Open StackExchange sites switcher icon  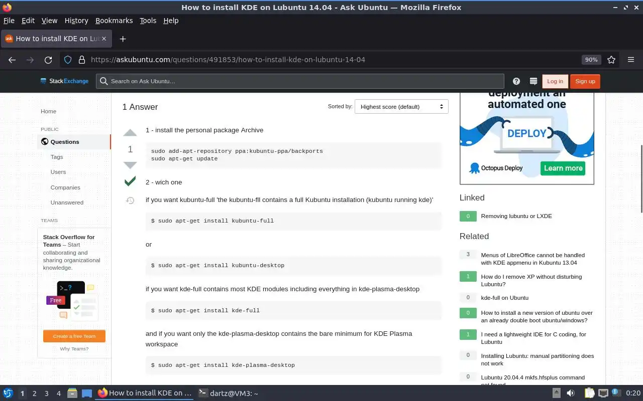533,81
